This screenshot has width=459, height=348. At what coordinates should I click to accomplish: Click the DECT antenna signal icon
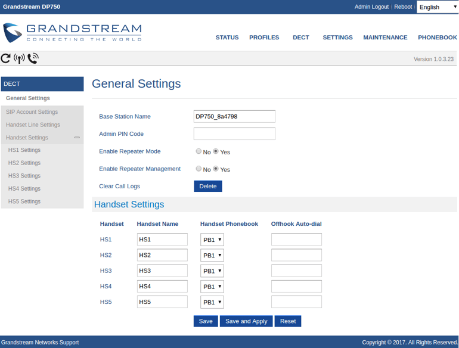pos(19,58)
